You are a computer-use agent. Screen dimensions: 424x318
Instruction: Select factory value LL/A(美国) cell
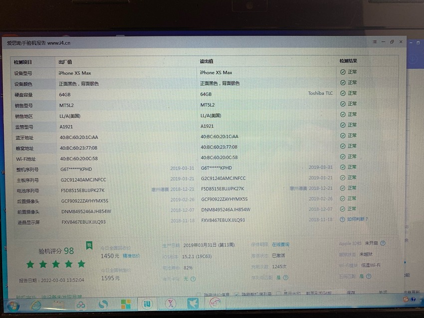point(70,116)
